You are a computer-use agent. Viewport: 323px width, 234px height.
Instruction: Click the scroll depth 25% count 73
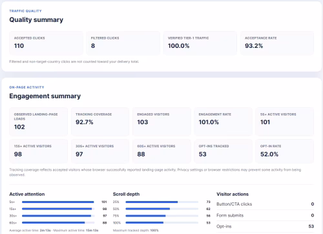(208, 202)
